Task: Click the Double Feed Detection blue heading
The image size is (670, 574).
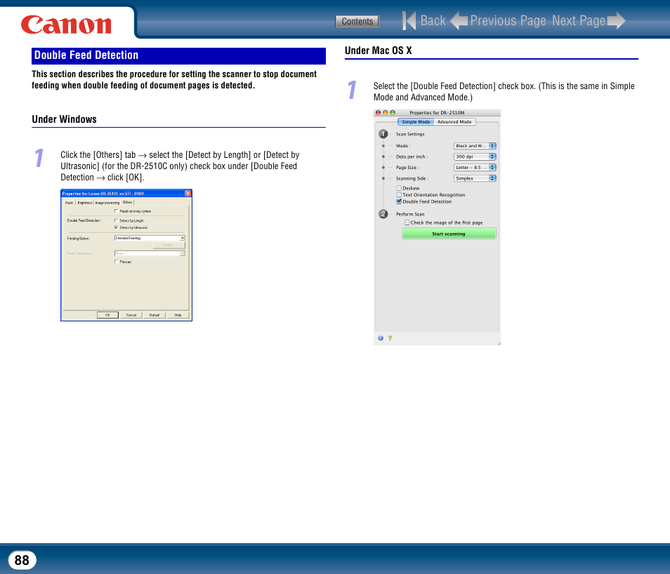Action: (x=178, y=55)
